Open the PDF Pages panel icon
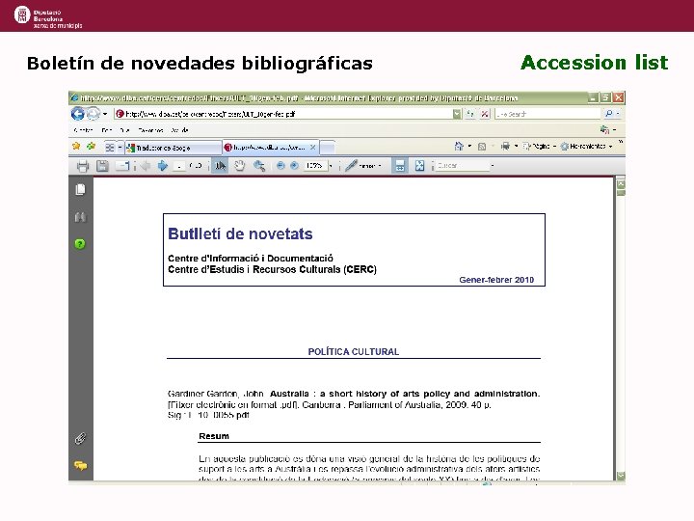Image resolution: width=694 pixels, height=521 pixels. 81,190
